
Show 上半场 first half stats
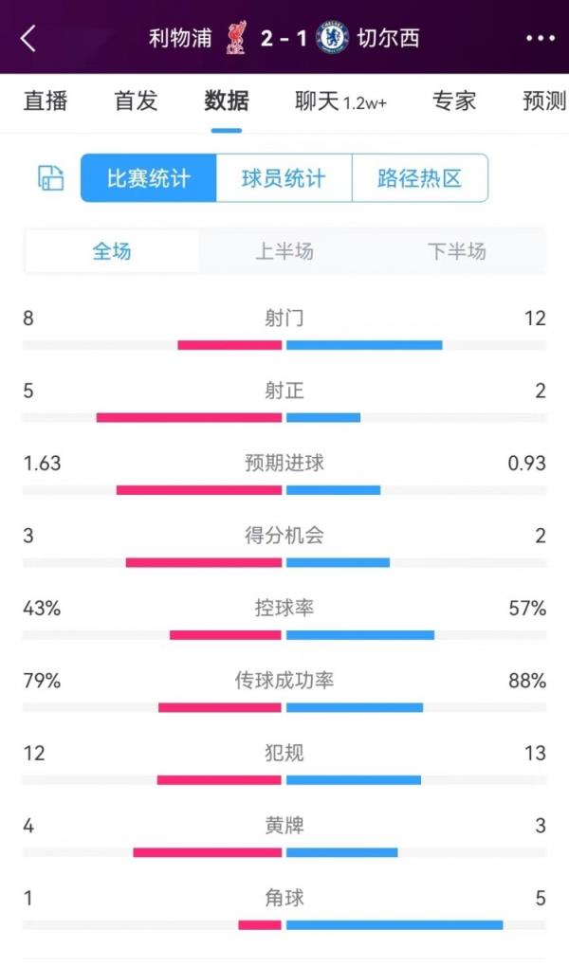click(284, 251)
